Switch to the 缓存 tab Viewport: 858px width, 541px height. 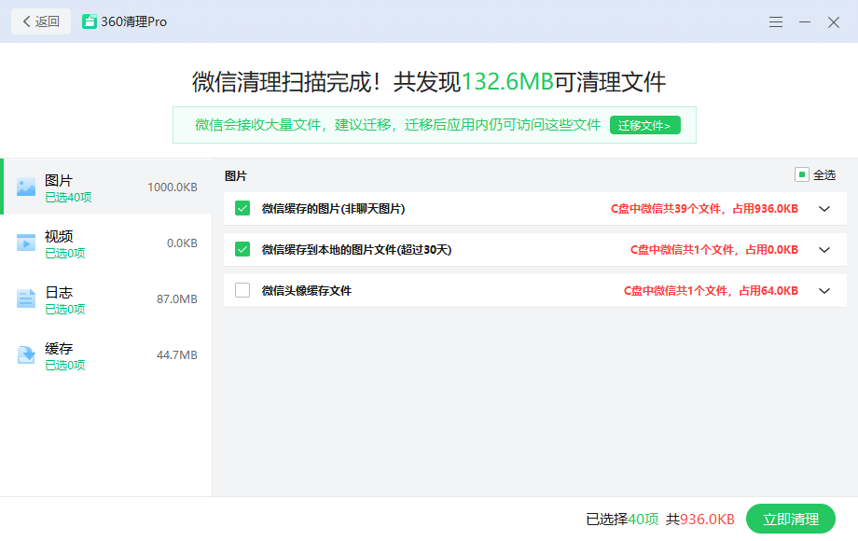click(x=106, y=355)
